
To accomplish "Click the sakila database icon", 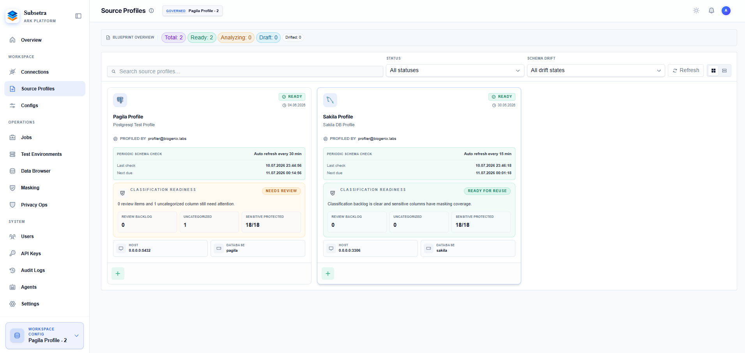I will coord(428,248).
